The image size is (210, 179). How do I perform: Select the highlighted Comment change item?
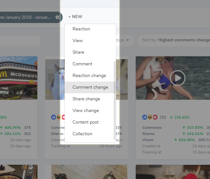pyautogui.click(x=90, y=87)
